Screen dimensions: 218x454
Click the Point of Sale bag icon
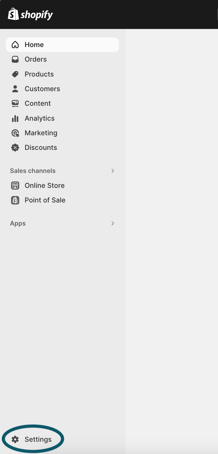tap(15, 200)
